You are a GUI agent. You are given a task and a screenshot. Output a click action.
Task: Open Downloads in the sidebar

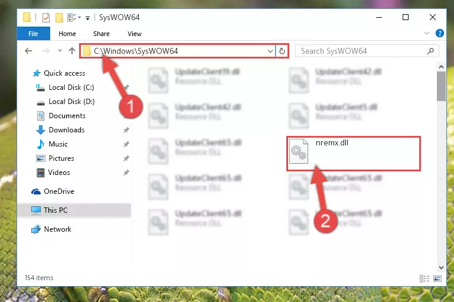tap(61, 130)
